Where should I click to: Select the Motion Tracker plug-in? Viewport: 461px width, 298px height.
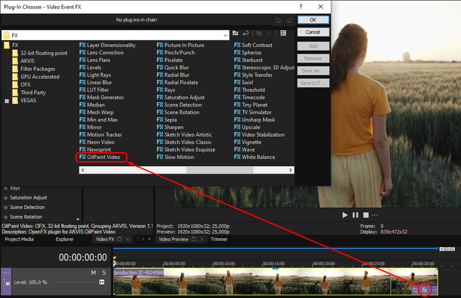click(101, 135)
